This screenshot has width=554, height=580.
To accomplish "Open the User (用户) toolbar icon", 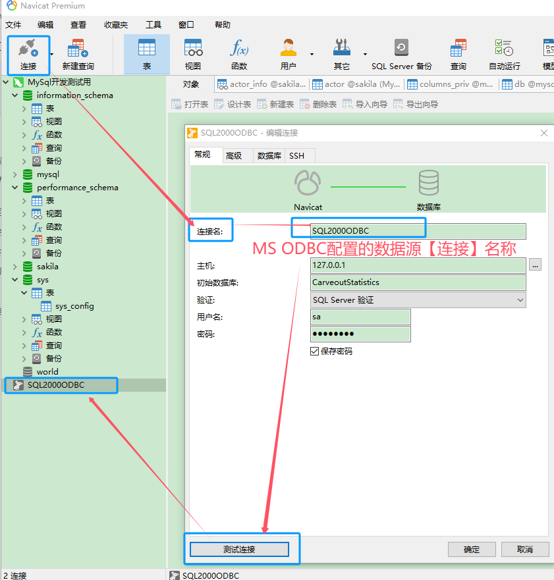I will coord(288,55).
